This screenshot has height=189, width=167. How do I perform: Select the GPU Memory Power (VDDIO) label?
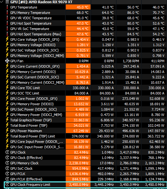[x=32, y=104]
